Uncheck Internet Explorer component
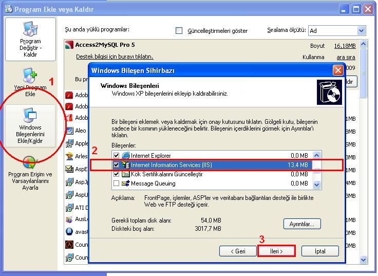Viewport: 378px width, 276px height. tap(116, 156)
